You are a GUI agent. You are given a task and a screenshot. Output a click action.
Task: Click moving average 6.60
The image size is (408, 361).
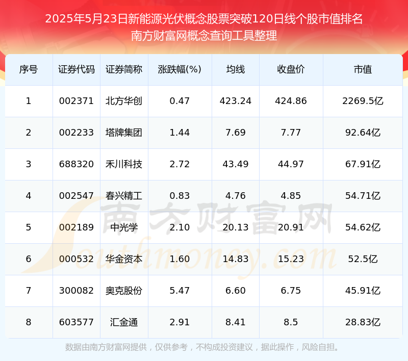tap(236, 291)
